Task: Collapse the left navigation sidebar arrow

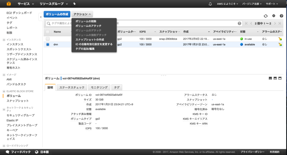Action: (x=41, y=17)
